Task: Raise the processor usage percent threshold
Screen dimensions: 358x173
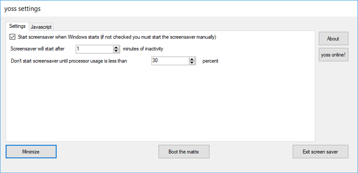Action: pos(192,59)
